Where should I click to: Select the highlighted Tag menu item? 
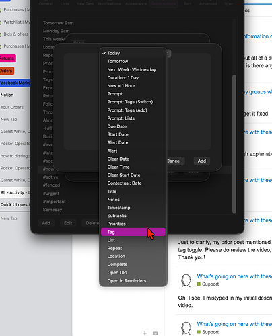(133, 232)
